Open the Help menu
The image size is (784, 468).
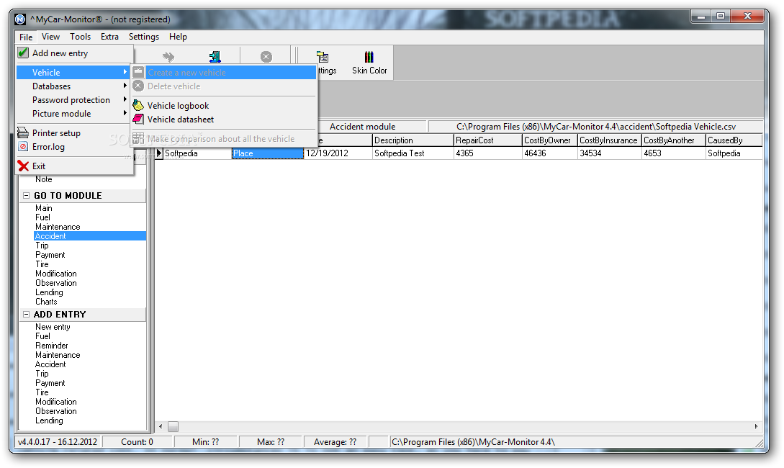178,37
